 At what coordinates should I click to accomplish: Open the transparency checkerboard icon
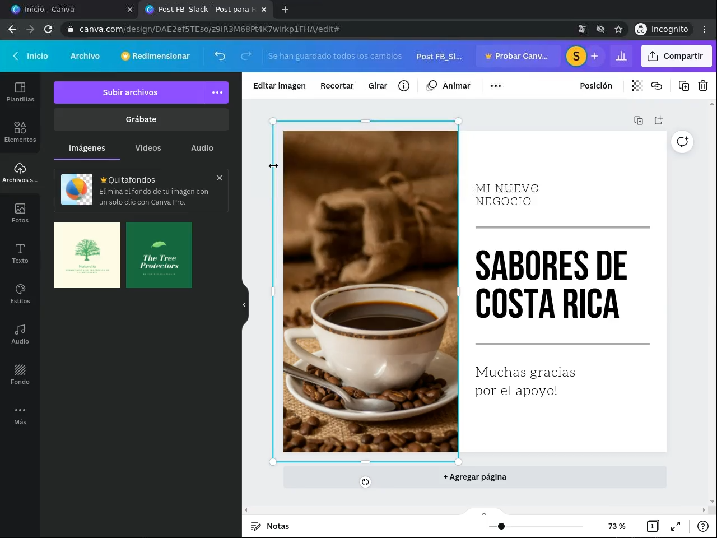(637, 86)
